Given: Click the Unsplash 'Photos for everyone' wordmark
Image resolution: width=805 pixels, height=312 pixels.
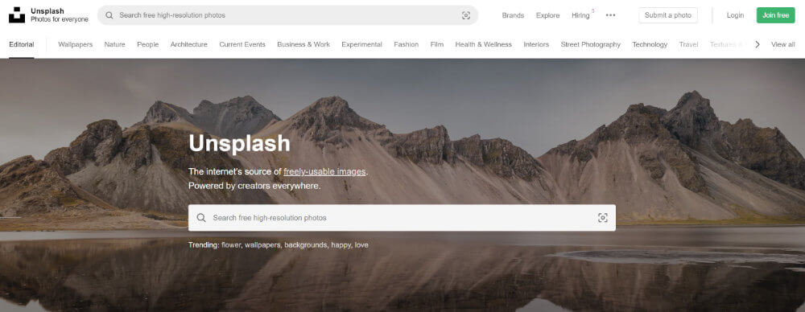Looking at the screenshot, I should [60, 15].
